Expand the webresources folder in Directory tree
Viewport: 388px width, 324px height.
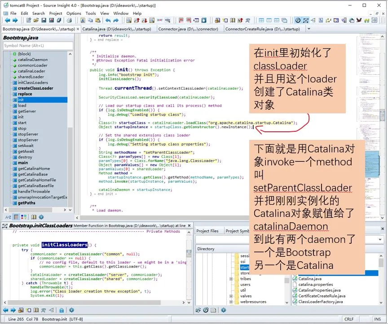(231, 302)
